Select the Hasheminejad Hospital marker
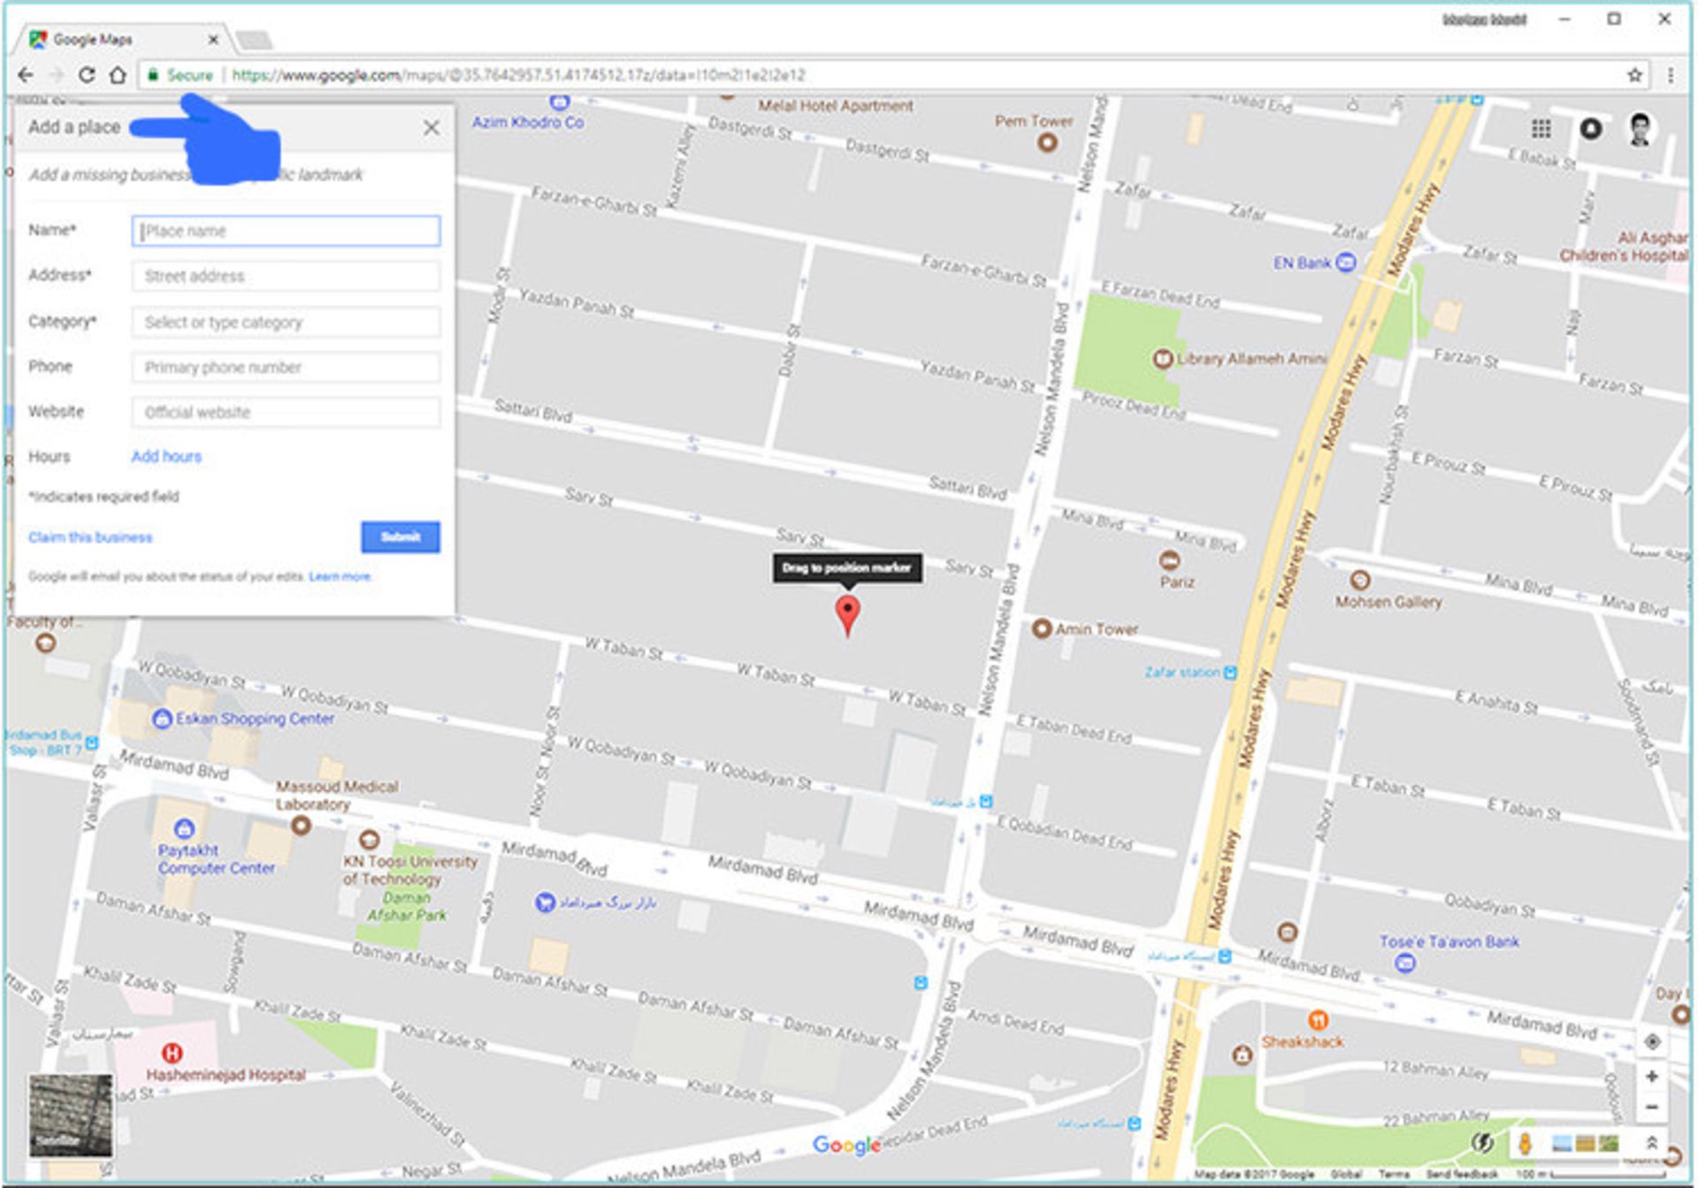1698x1188 pixels. click(x=172, y=1053)
